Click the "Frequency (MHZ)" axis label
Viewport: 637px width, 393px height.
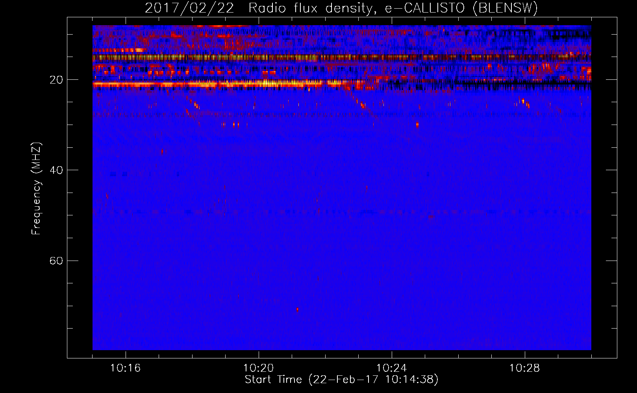pyautogui.click(x=36, y=189)
